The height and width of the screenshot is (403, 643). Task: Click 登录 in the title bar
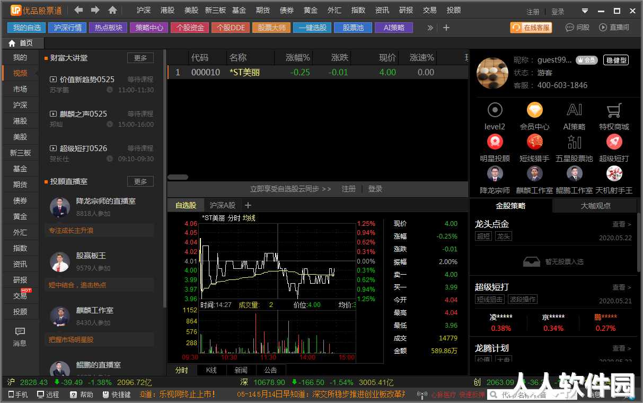tap(558, 12)
